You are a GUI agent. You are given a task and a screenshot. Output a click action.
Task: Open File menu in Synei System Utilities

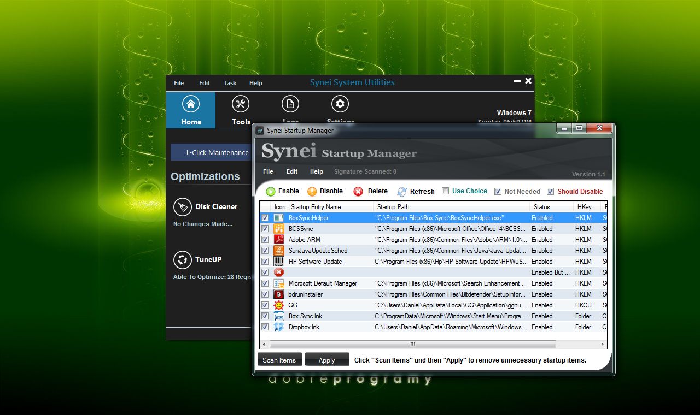coord(179,83)
